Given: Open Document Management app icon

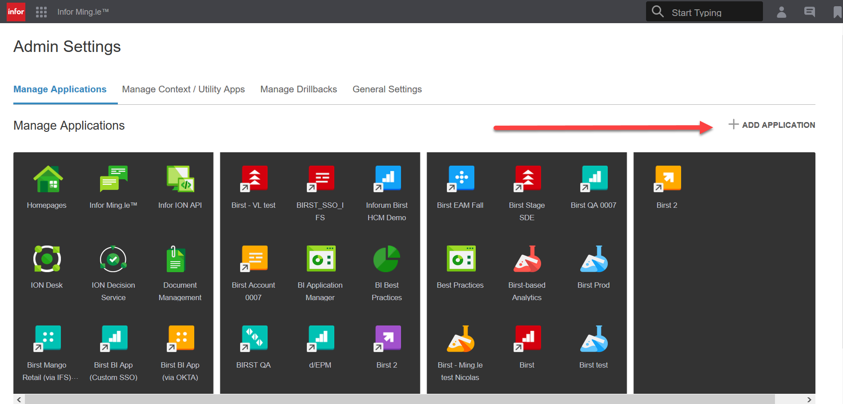Looking at the screenshot, I should point(176,259).
